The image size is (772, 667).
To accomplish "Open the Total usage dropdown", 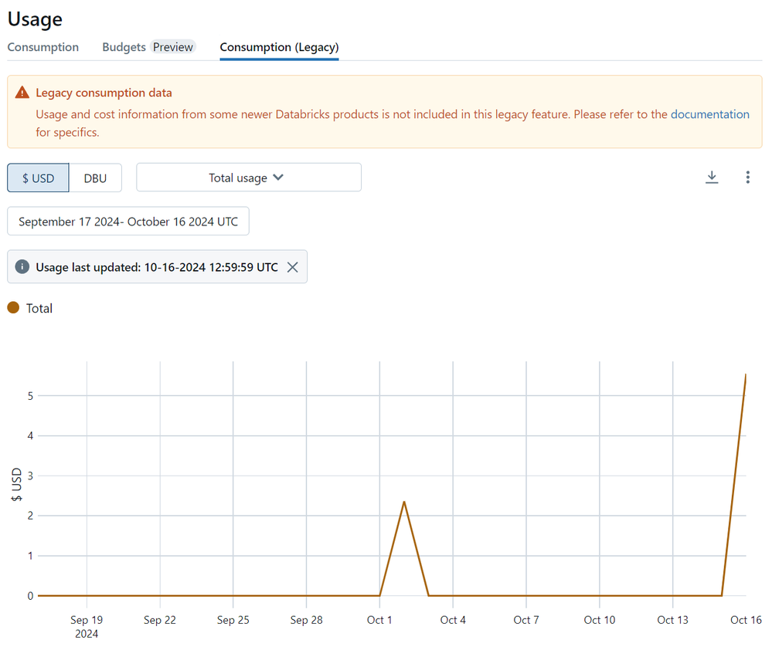I will coord(248,178).
